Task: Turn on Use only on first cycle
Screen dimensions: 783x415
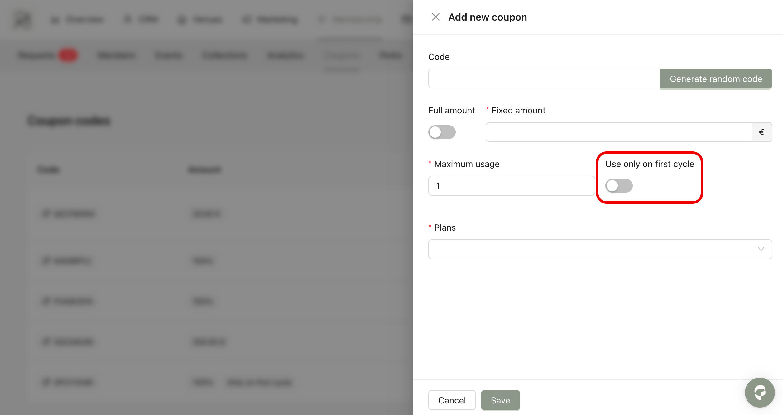Action: [x=619, y=186]
